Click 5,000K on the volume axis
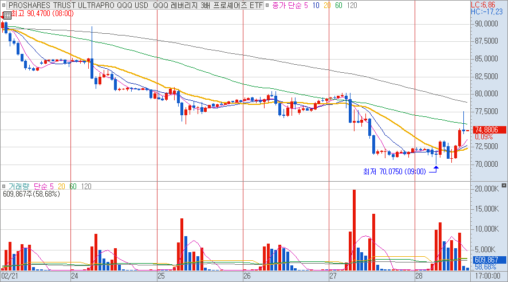 [485, 249]
